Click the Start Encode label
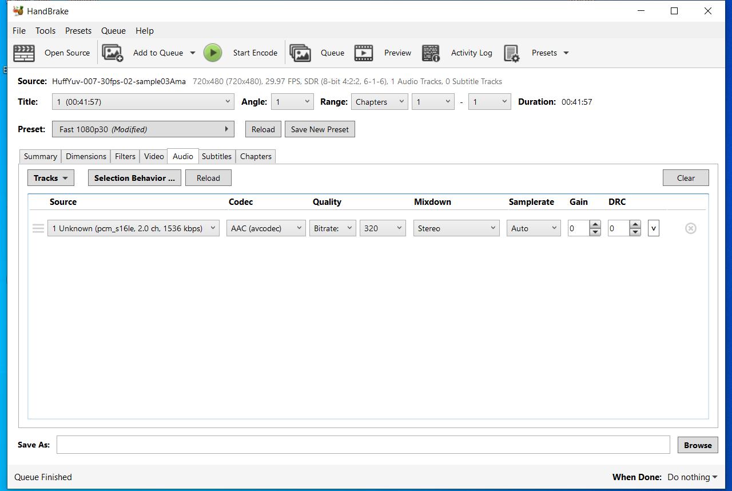The height and width of the screenshot is (491, 732). 255,53
